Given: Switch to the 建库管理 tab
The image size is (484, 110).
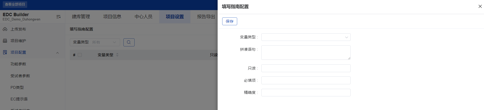Looking at the screenshot, I should point(81,17).
